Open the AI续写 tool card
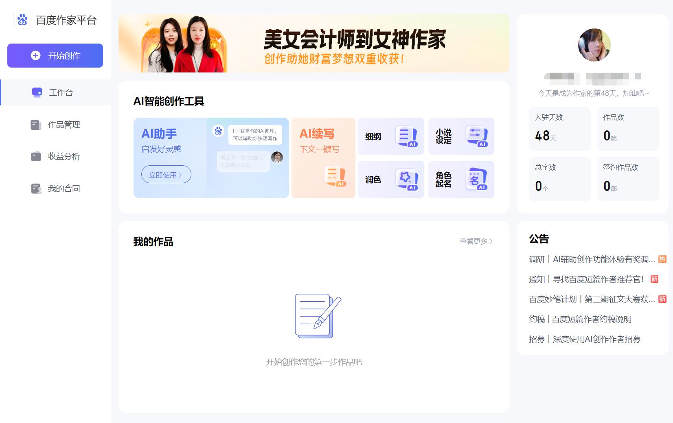 click(323, 158)
